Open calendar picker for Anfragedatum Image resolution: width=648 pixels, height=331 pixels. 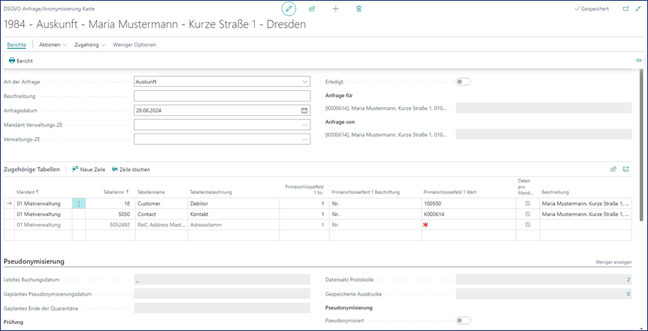coord(304,110)
